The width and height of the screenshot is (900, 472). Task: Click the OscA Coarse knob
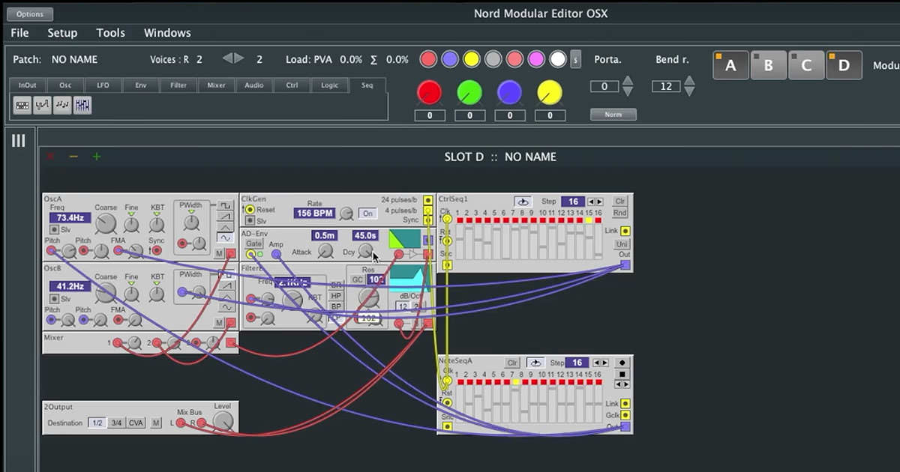coord(106,223)
